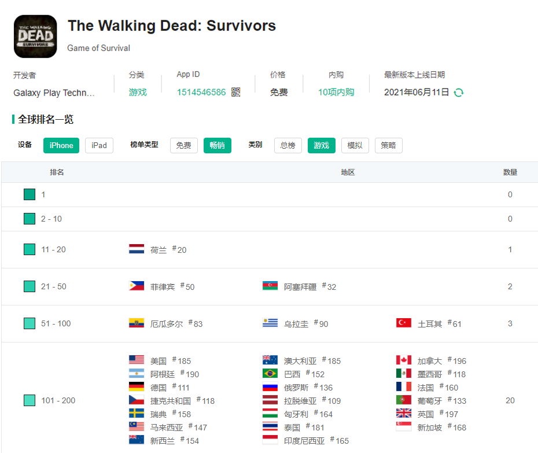Viewport: 538px width, 453px height.
Task: Click the count 20 in the 101 - 200 row
Action: tap(510, 400)
